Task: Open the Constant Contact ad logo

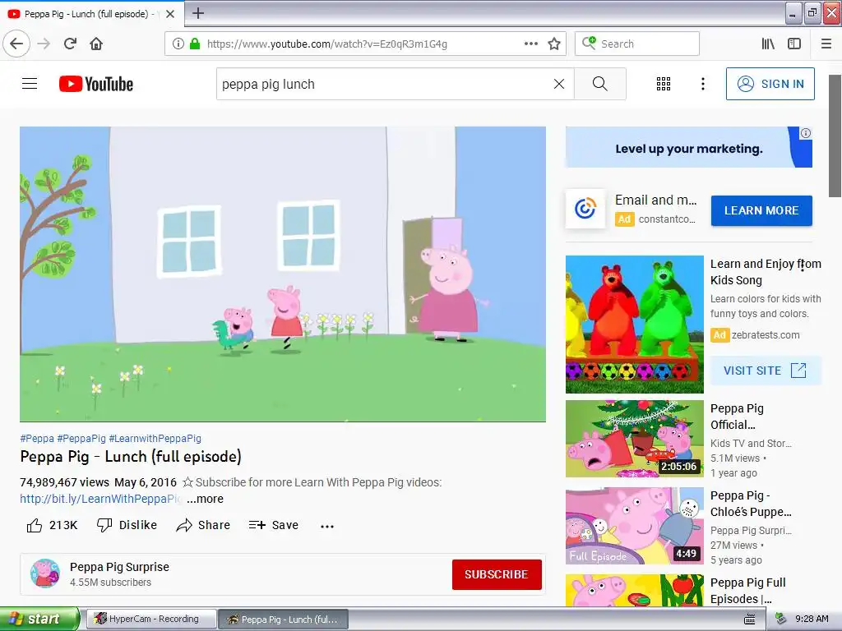Action: 585,208
